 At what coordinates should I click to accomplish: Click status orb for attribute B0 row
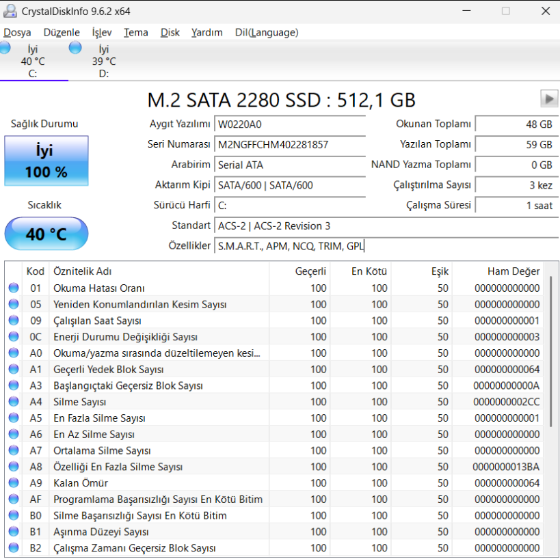point(14,515)
